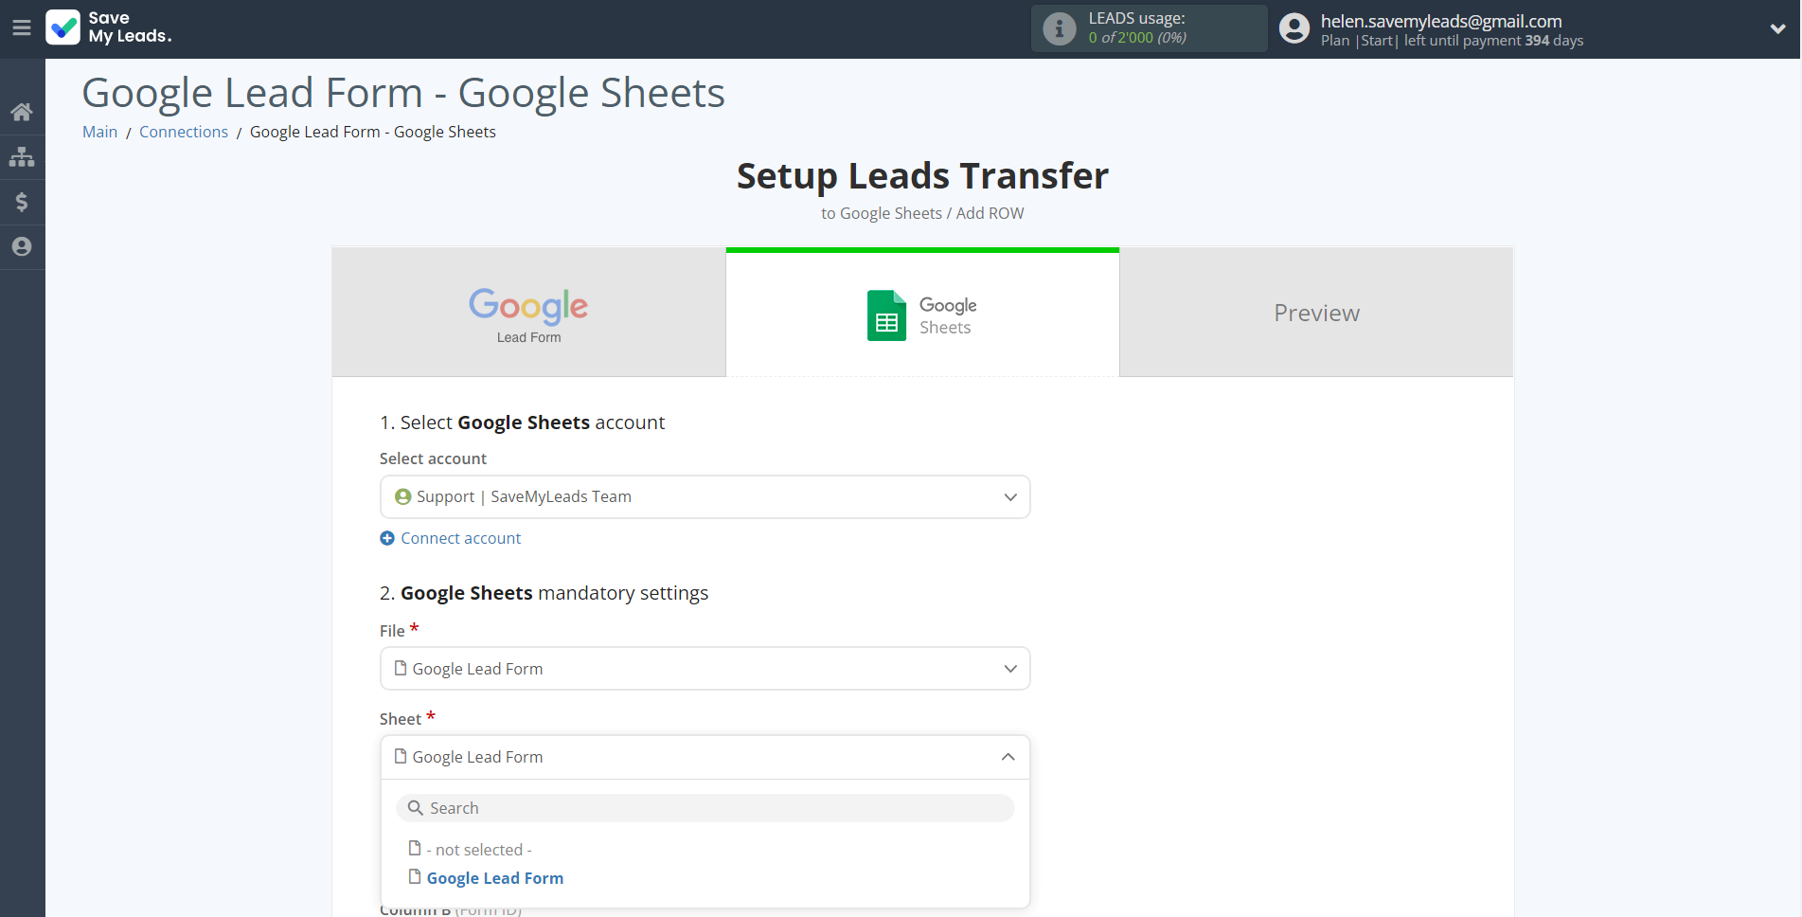Open the Select account dropdown
The width and height of the screenshot is (1802, 917).
click(705, 497)
